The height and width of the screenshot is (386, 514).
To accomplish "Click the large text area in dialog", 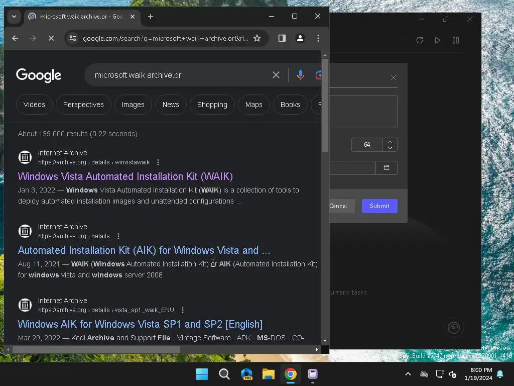I will click(x=363, y=112).
